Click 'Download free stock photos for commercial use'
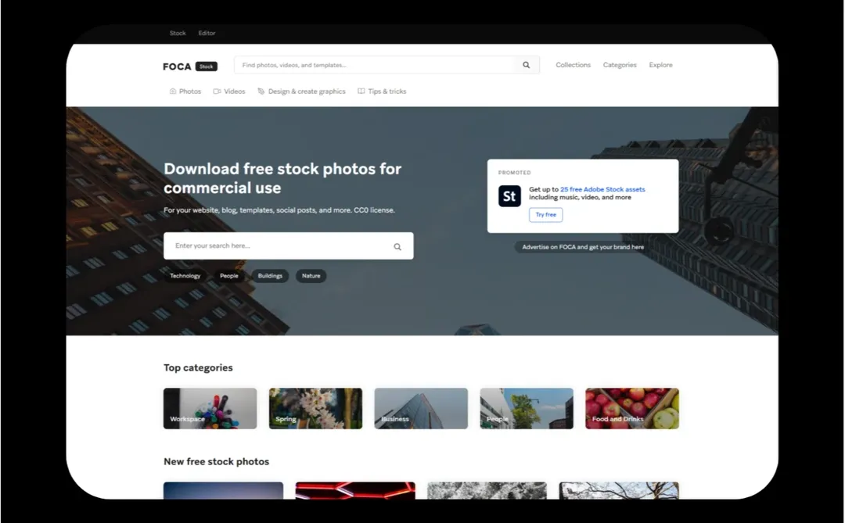This screenshot has width=845, height=523. [x=282, y=178]
